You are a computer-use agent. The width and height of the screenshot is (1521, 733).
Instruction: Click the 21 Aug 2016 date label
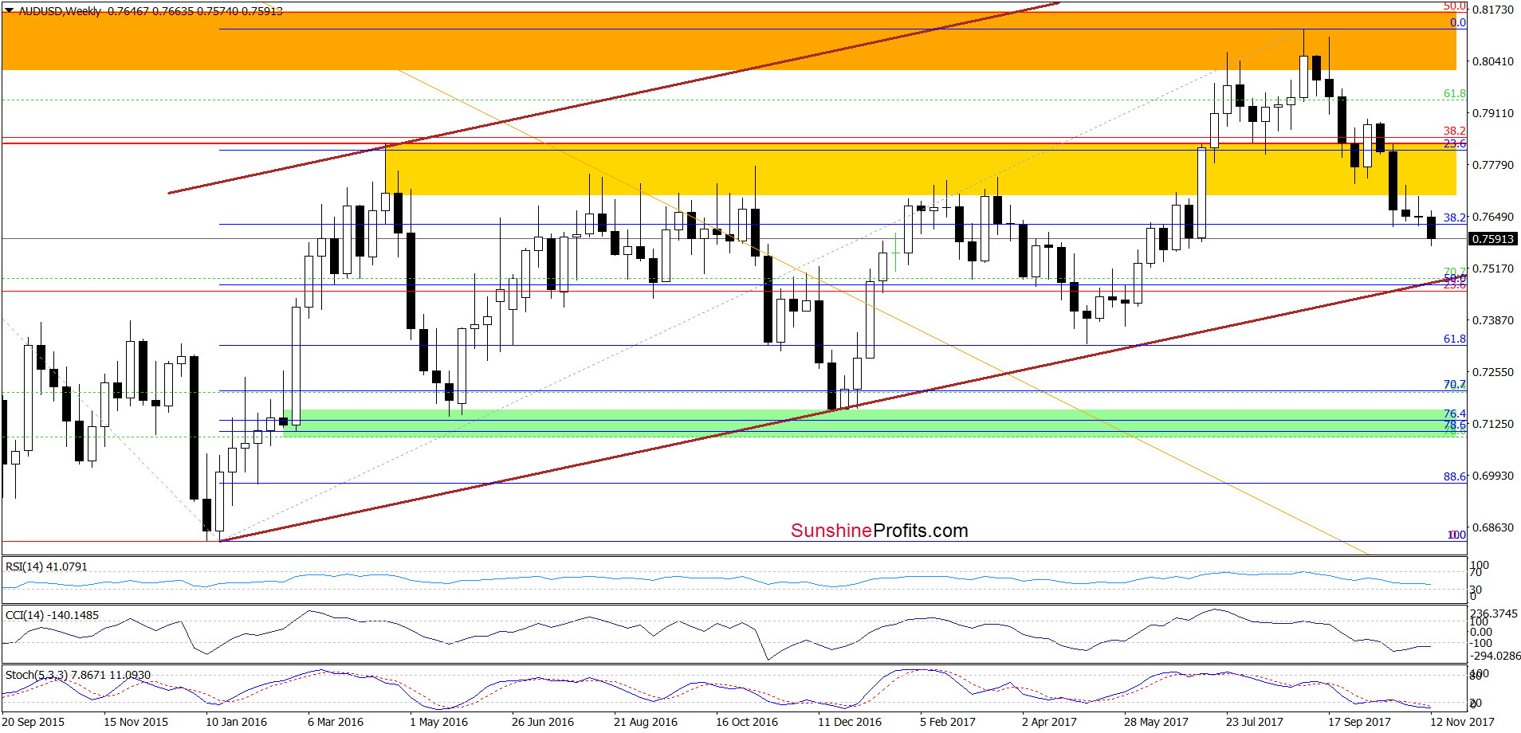click(x=646, y=722)
